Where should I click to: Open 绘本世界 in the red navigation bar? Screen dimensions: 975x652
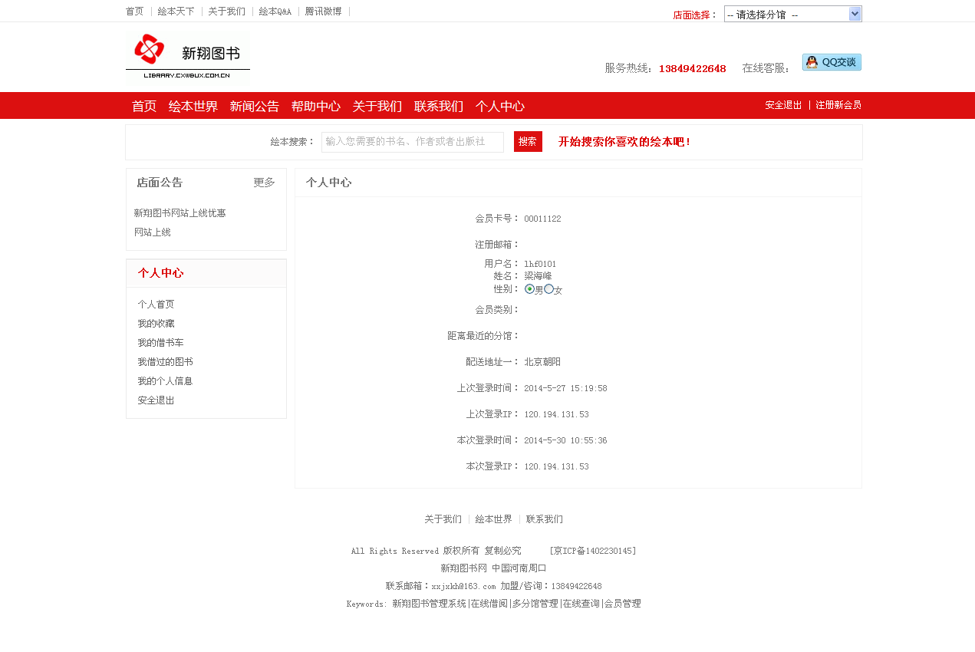coord(193,107)
